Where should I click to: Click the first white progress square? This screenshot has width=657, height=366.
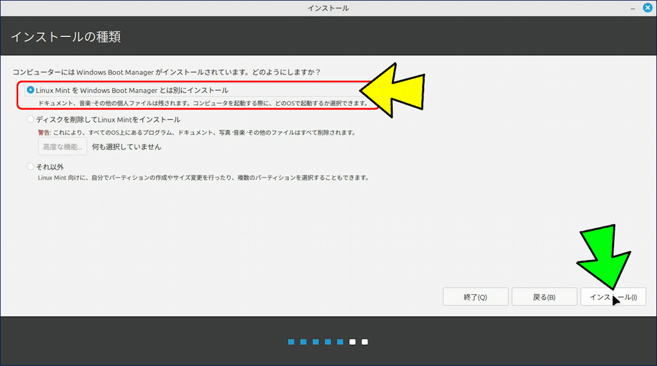click(x=352, y=342)
